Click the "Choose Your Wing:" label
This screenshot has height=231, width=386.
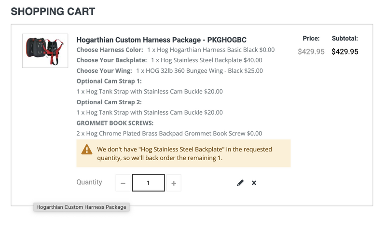[x=104, y=70]
